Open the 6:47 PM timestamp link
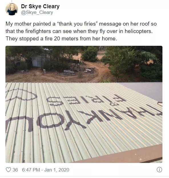The height and width of the screenshot is (178, 169). (31, 170)
